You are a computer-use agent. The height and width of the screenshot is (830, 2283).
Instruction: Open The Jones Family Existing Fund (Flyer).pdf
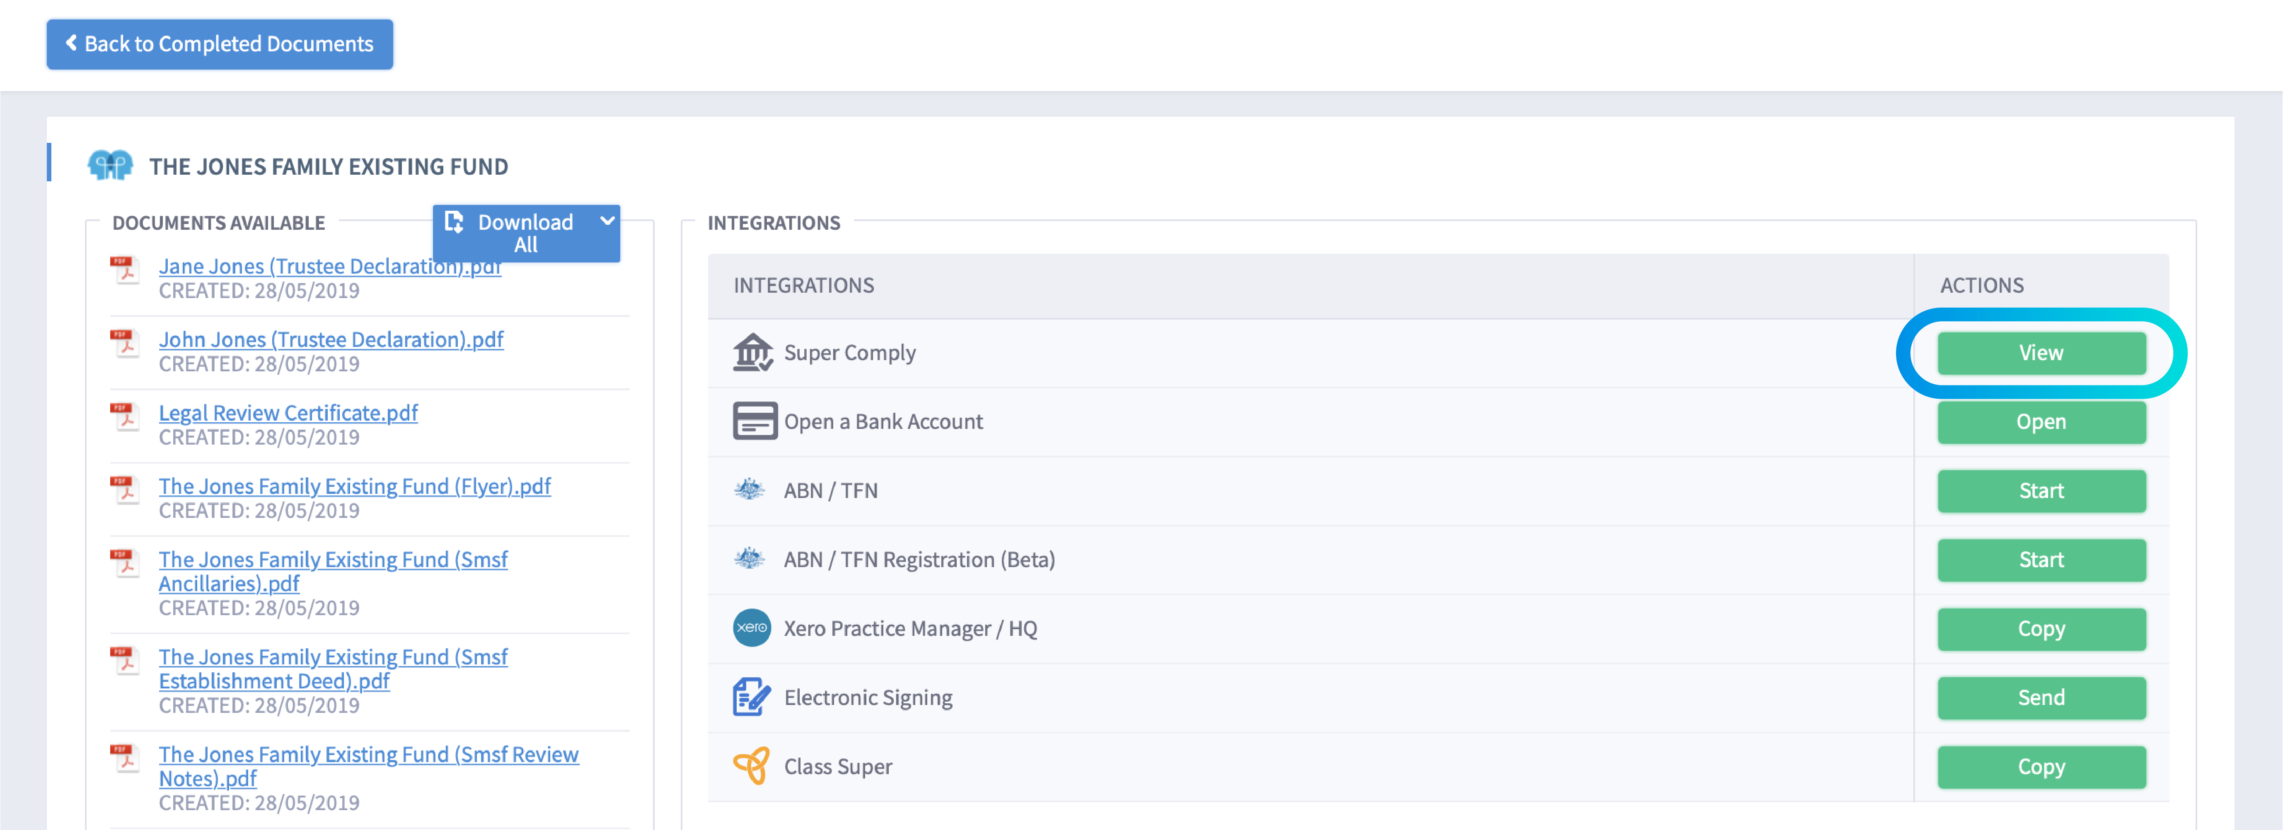(355, 486)
